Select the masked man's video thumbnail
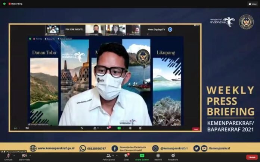The image size is (260, 162). click(96, 30)
